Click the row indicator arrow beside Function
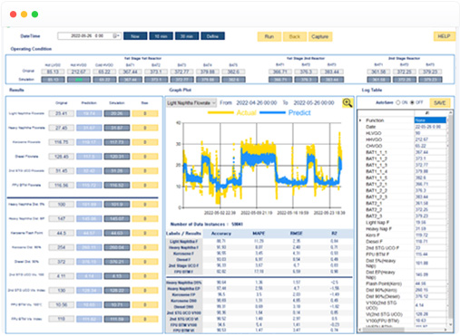Image resolution: width=460 pixels, height=336 pixels. pos(360,120)
